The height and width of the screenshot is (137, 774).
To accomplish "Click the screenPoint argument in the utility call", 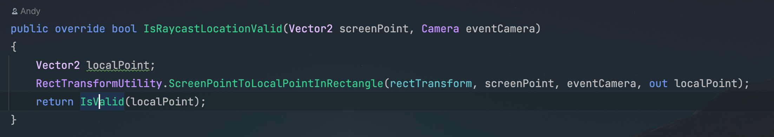I will [519, 84].
